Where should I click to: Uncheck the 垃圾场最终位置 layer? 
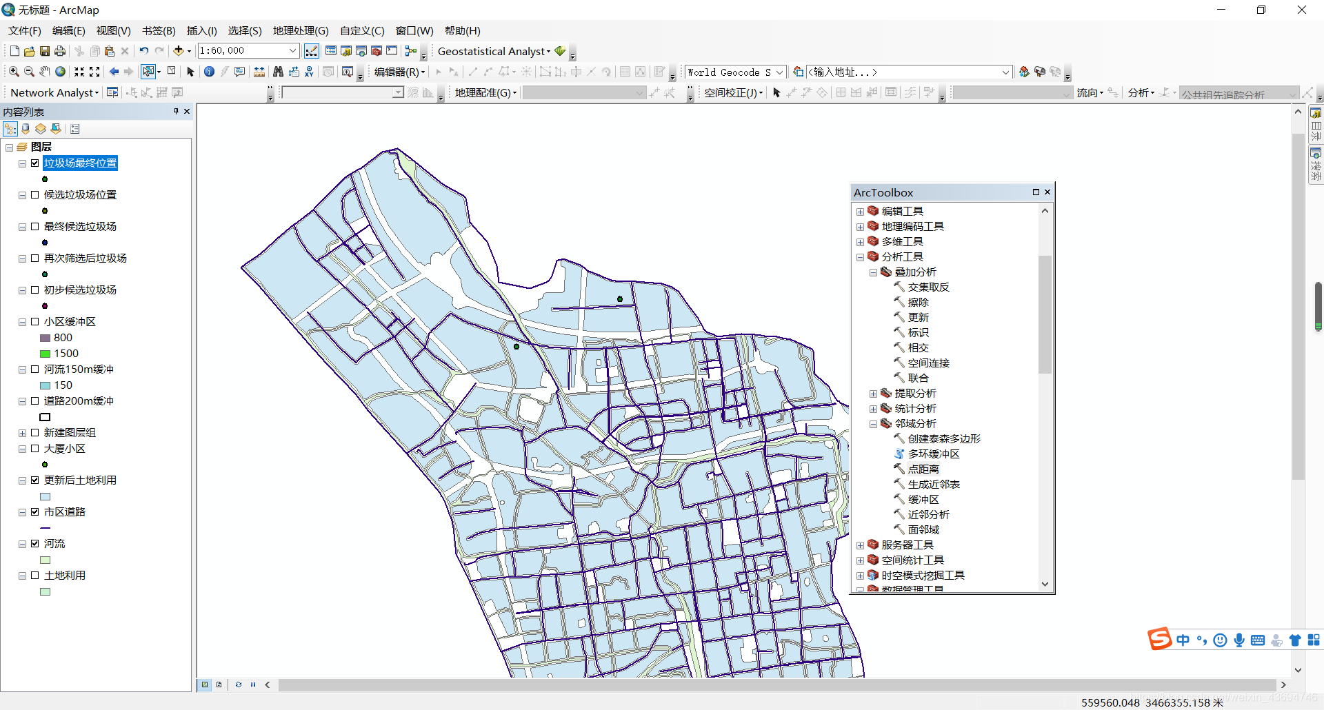click(35, 163)
